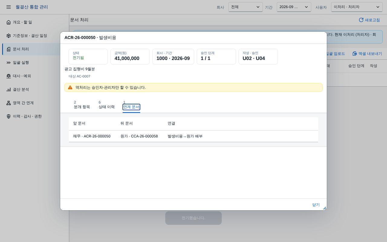Viewport: 387px width, 242px height.
Task: Click the 승인 단계 column header behind the dialog
Action: point(356,66)
